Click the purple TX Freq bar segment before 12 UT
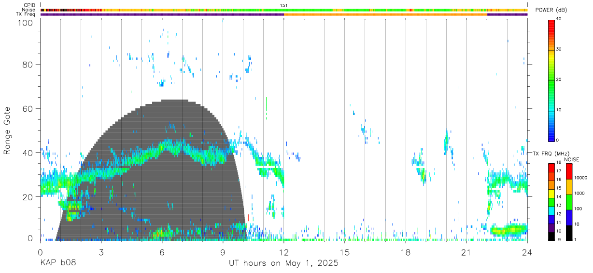 [162, 14]
